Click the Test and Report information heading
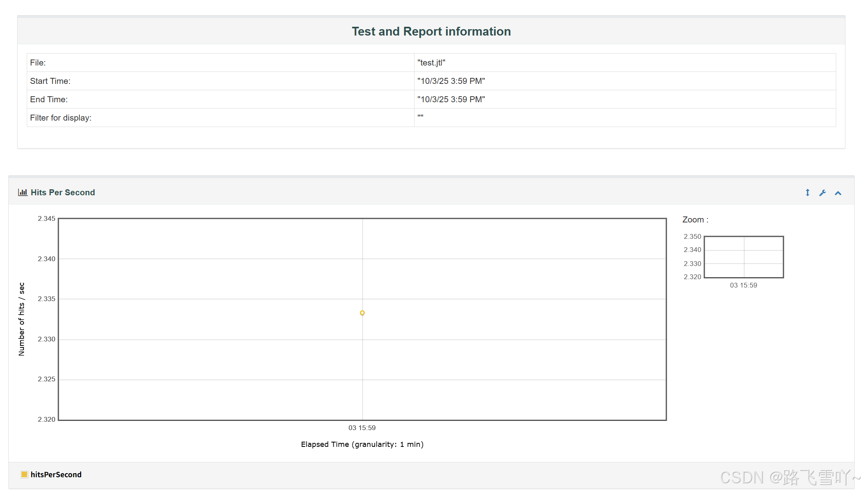The width and height of the screenshot is (863, 492). (431, 32)
